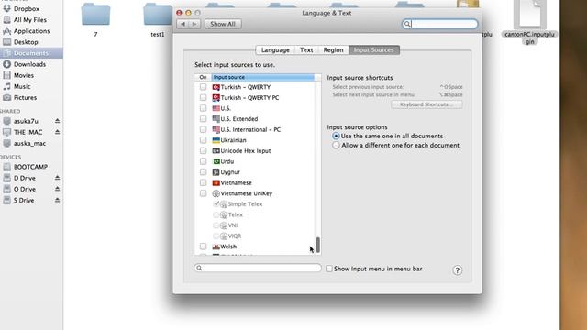Select shared computer THE IMAC
Image resolution: width=587 pixels, height=330 pixels.
[28, 132]
